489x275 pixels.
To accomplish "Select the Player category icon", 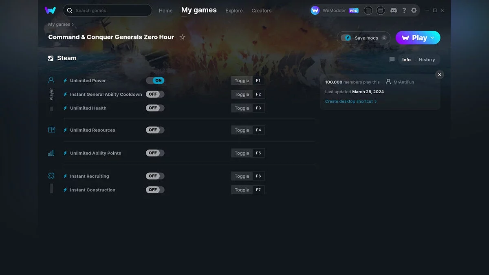I will [51, 80].
